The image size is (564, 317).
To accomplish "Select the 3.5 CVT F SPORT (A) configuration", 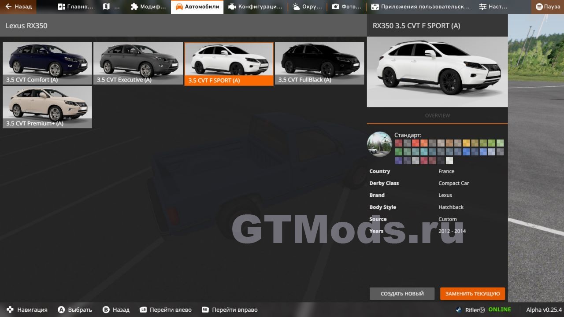I will click(229, 64).
